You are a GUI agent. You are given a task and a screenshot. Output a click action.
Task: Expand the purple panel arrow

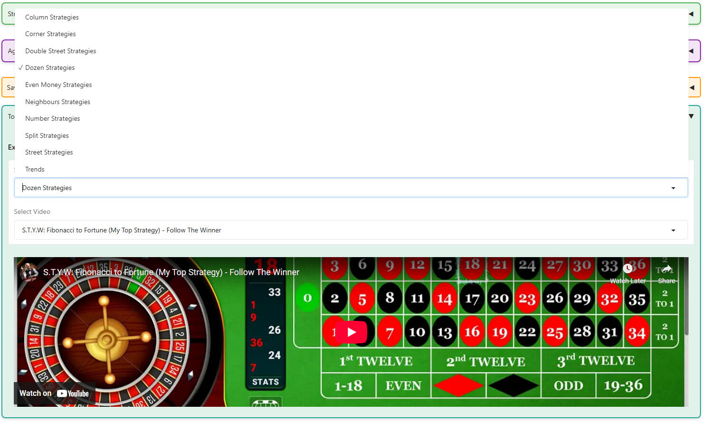[x=691, y=51]
